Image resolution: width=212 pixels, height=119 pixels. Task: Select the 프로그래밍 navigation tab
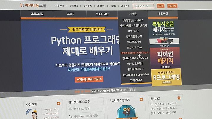pos(37,14)
